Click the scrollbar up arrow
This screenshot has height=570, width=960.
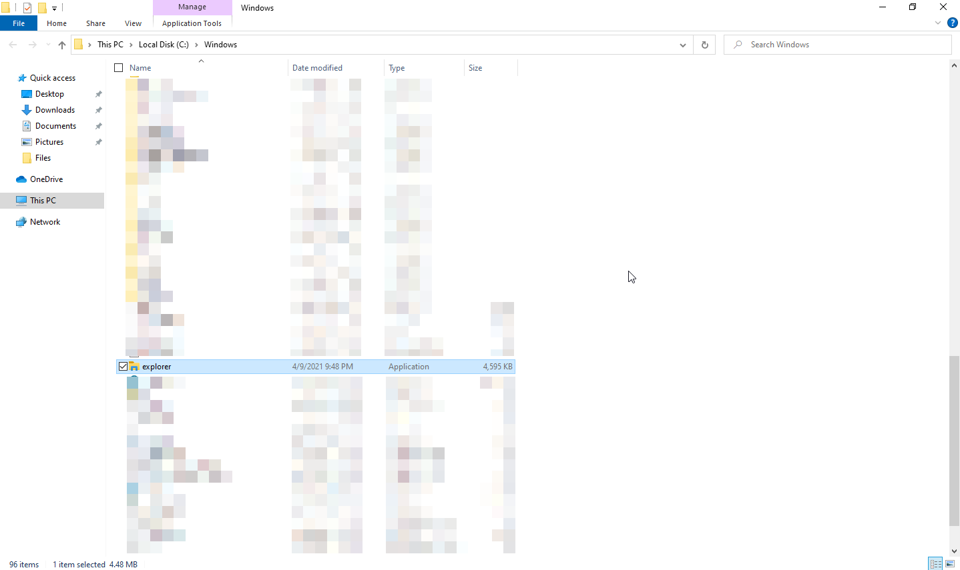click(954, 65)
